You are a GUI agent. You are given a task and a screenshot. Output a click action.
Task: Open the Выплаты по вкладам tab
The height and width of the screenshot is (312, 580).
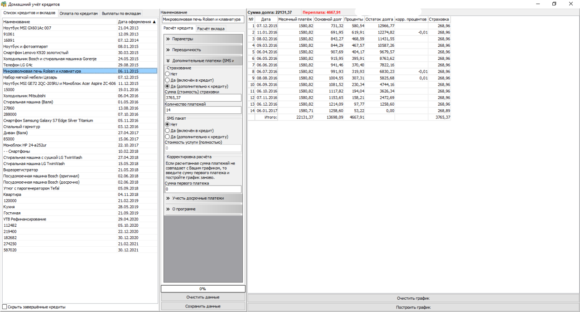pos(121,14)
